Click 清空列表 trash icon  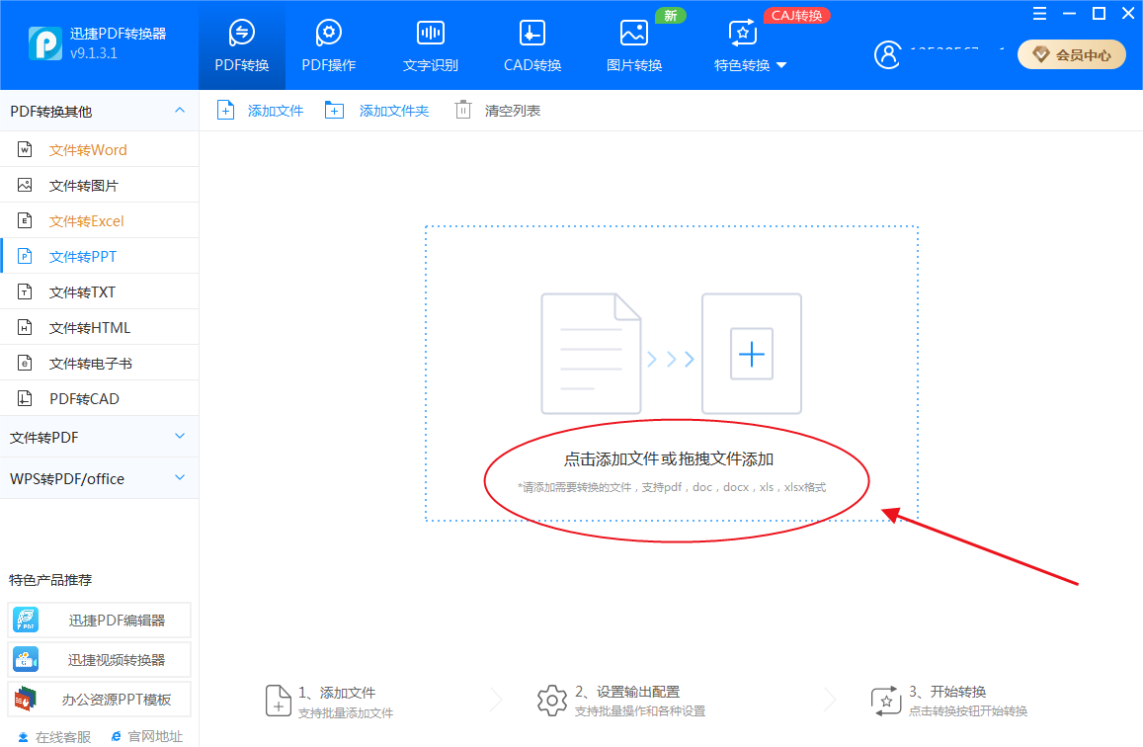463,110
